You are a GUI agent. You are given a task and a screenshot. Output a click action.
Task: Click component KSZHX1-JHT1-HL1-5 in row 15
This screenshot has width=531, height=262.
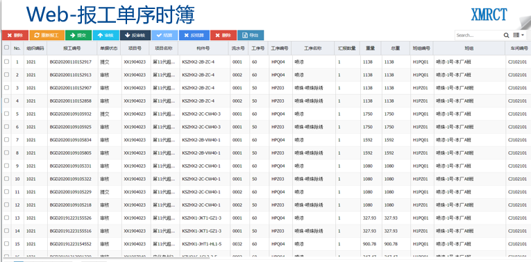pos(201,244)
